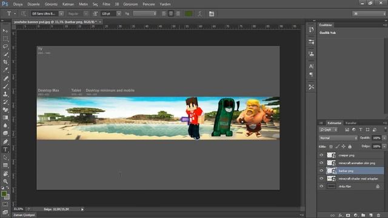Toggle layer filtering switch

(386, 129)
